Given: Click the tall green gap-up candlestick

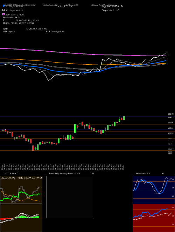Looking at the screenshot, I should 75,128.
